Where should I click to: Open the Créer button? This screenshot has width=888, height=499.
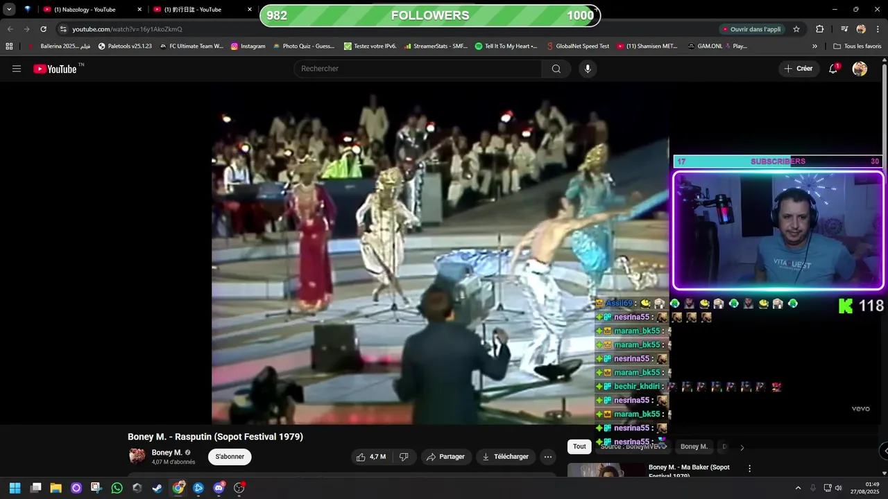799,69
